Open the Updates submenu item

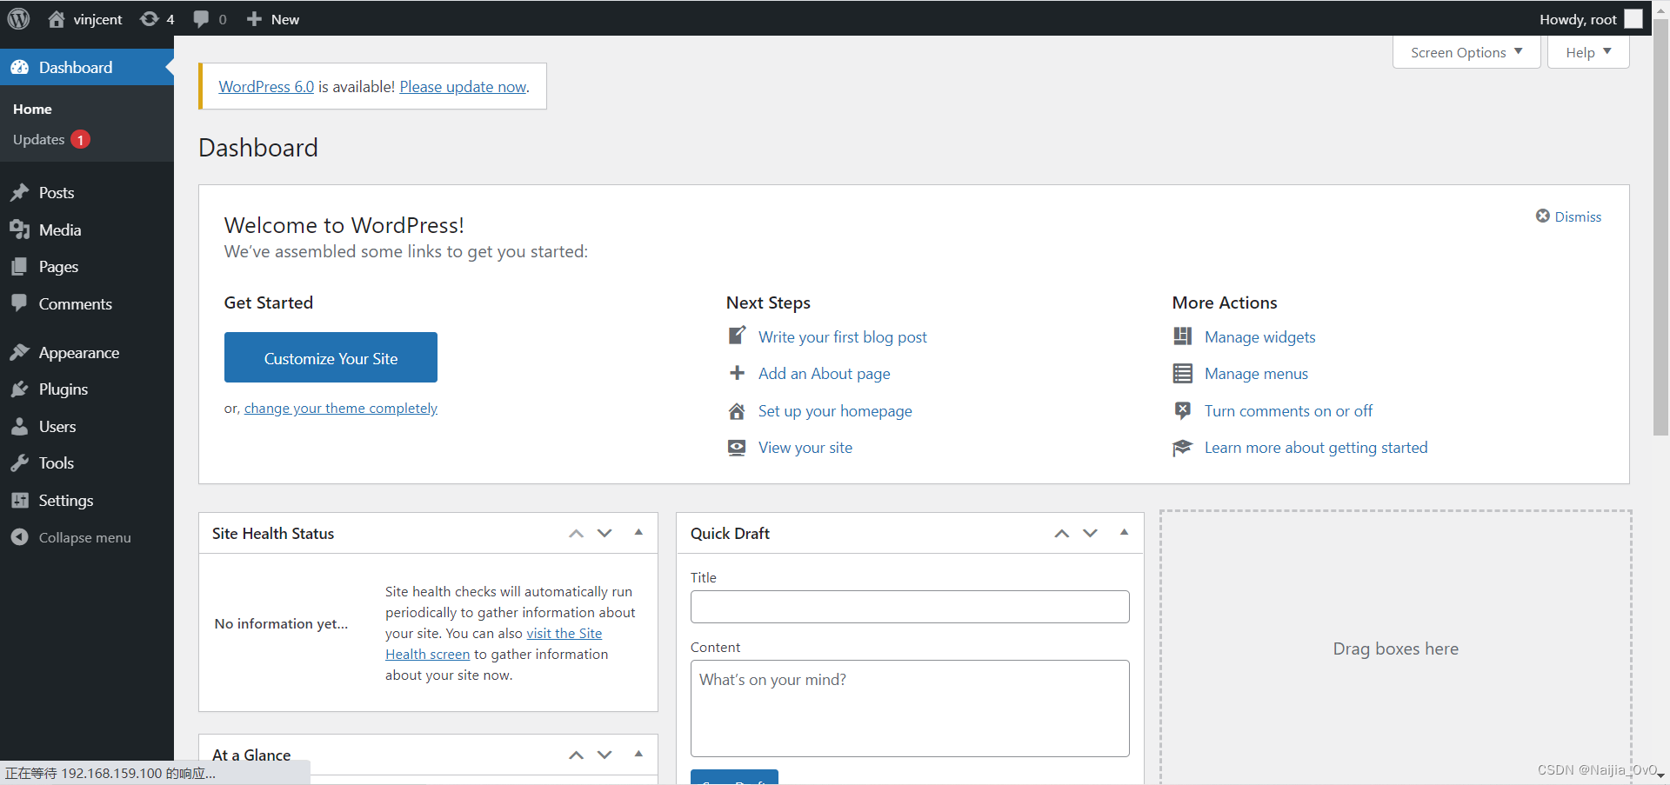(x=51, y=139)
